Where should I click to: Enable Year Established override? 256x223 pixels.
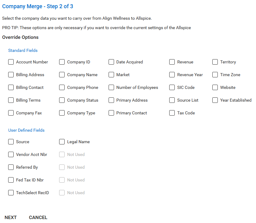(215, 100)
